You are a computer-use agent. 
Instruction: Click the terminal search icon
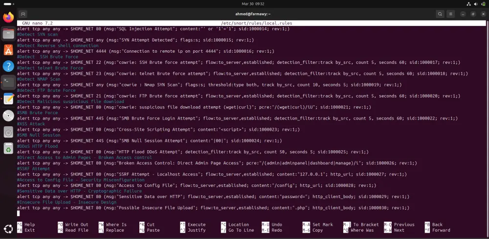(x=440, y=14)
